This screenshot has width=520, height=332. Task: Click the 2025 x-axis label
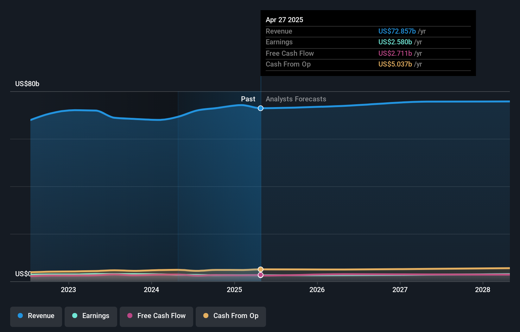click(x=234, y=290)
